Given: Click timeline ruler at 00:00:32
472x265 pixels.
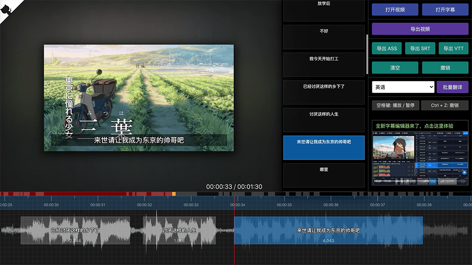Looking at the screenshot, I should point(144,205).
